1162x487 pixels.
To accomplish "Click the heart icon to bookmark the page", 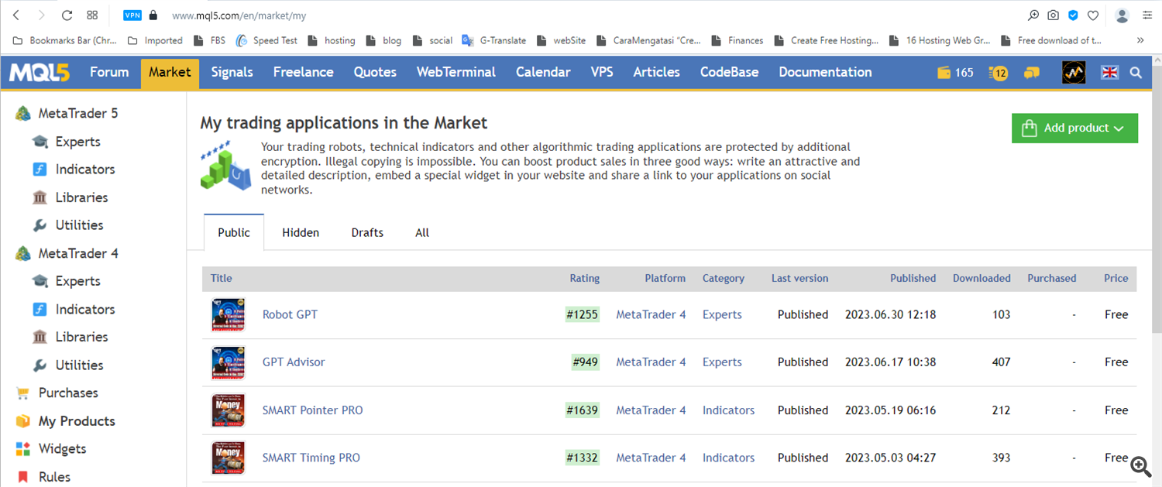I will (1093, 15).
